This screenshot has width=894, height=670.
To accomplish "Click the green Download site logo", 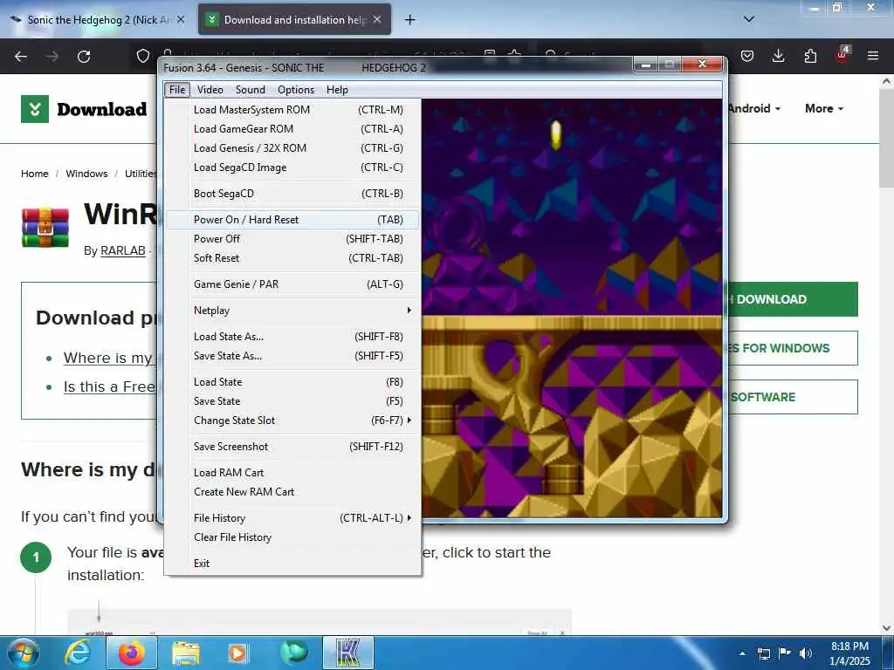I will [84, 109].
